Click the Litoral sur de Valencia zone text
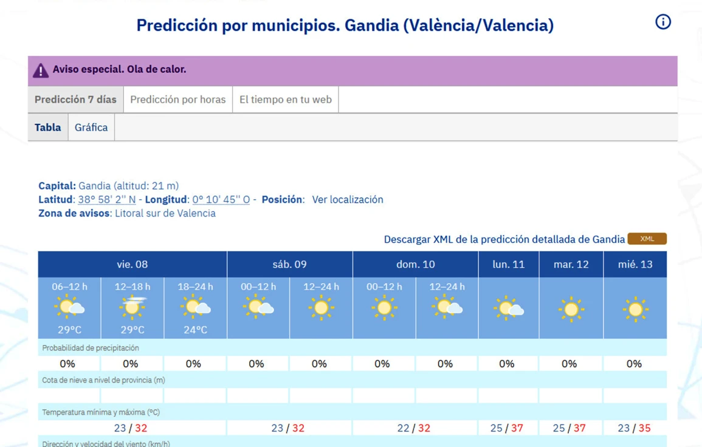Screen dimensions: 702x447 (x=165, y=213)
